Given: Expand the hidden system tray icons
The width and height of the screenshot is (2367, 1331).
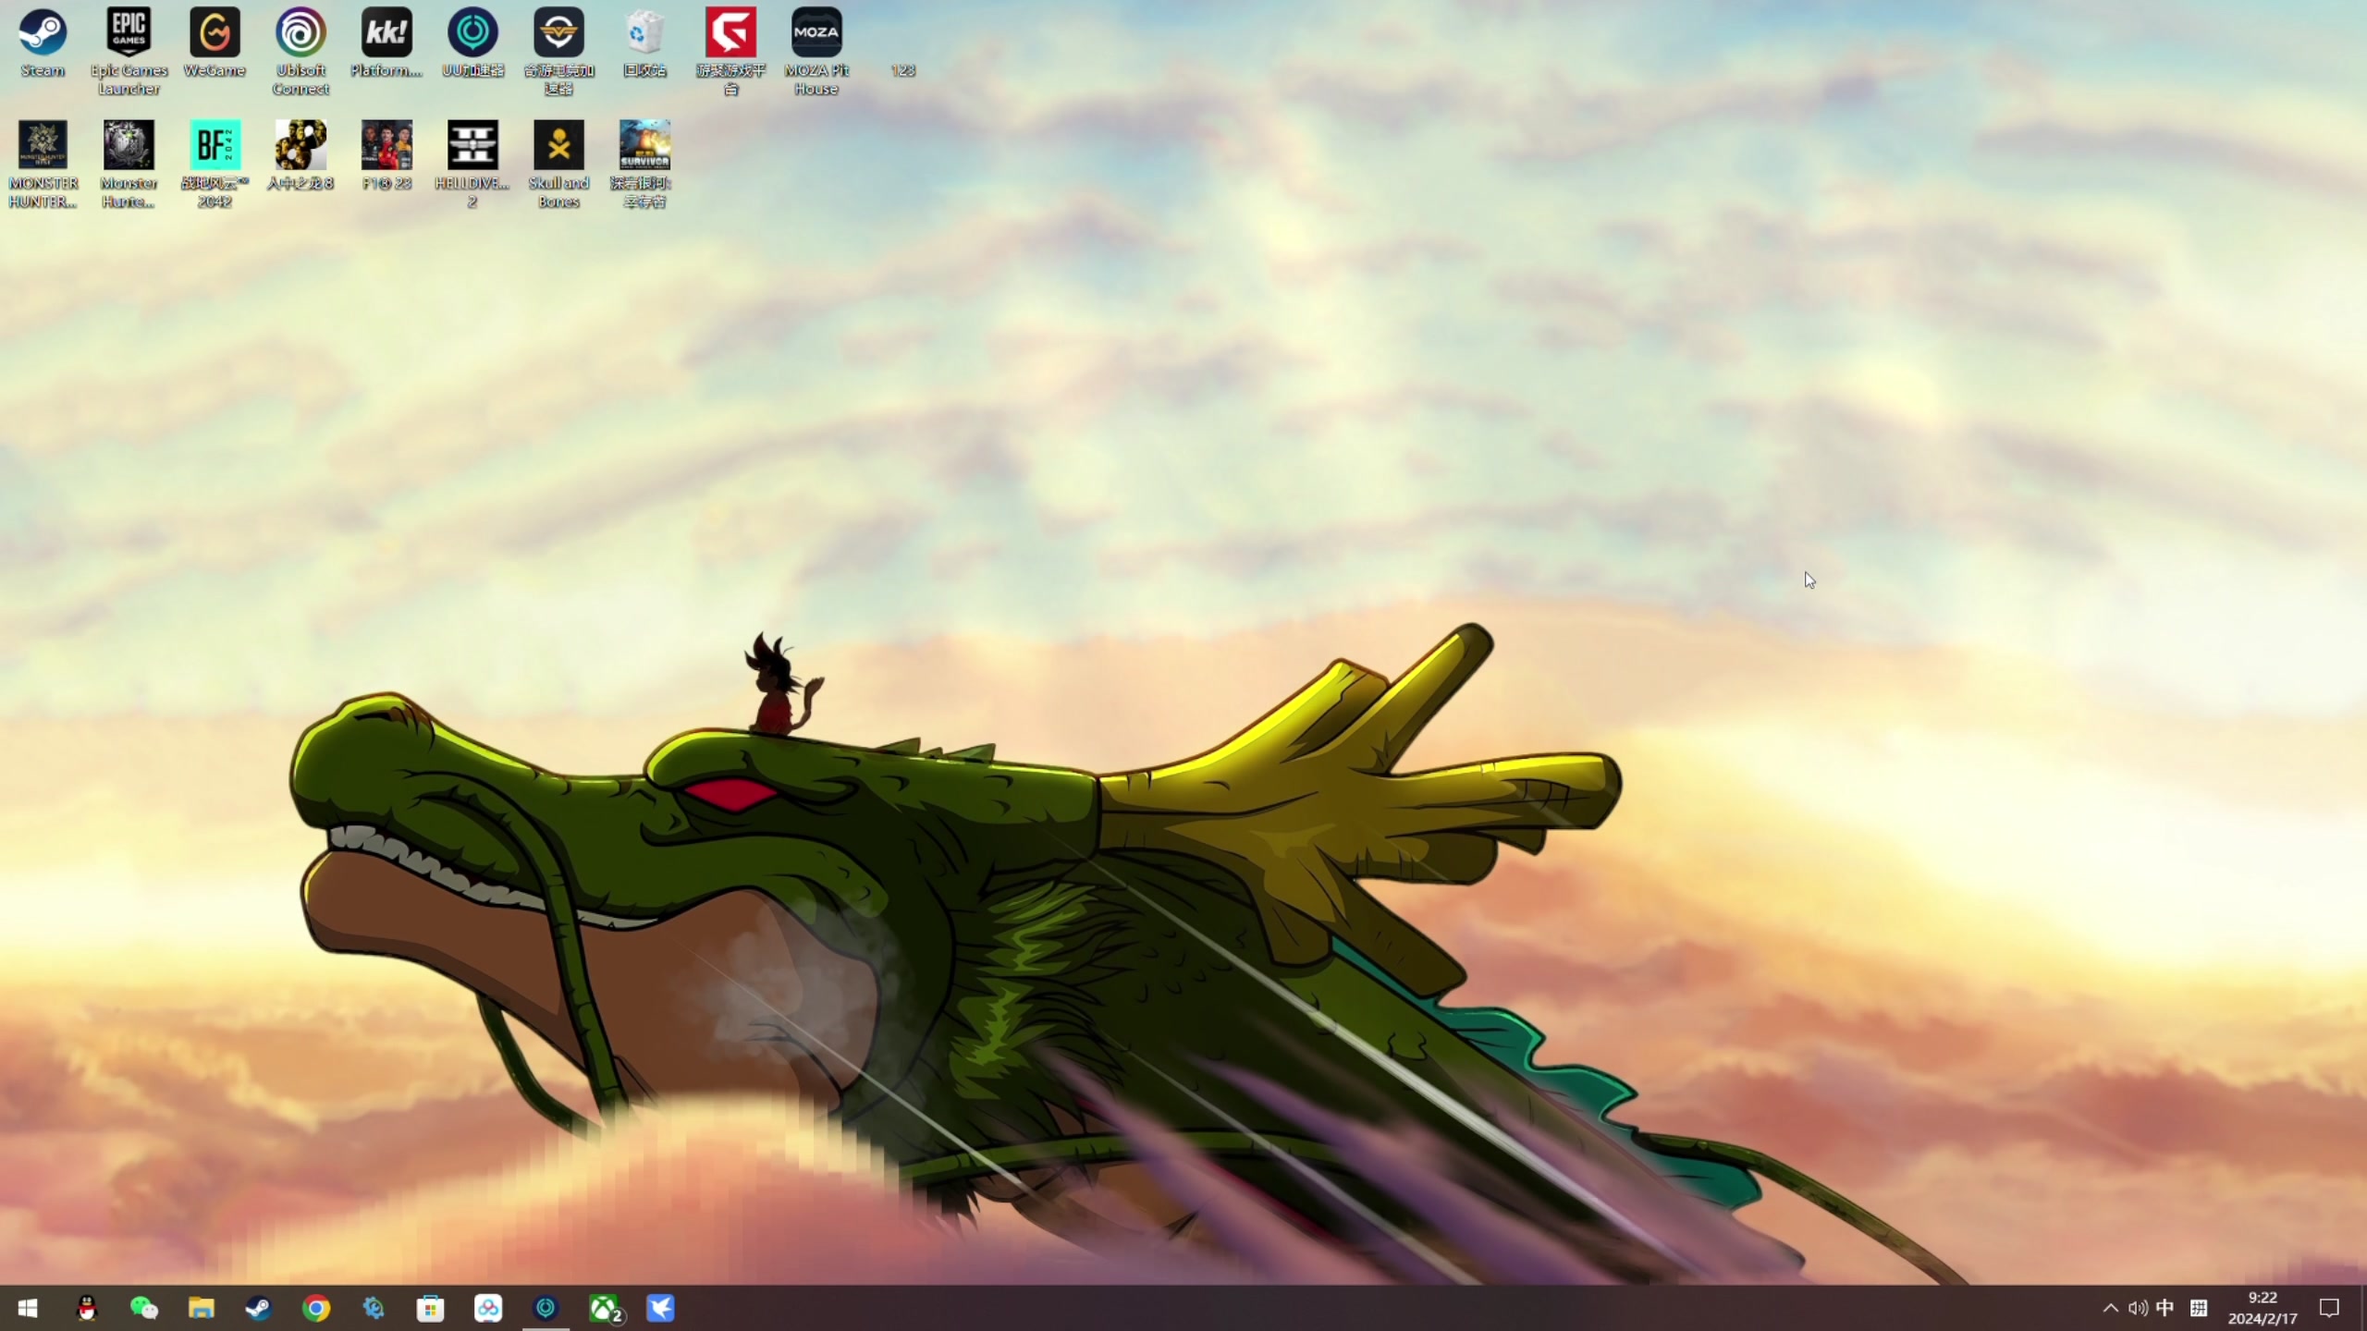Looking at the screenshot, I should click(2111, 1308).
